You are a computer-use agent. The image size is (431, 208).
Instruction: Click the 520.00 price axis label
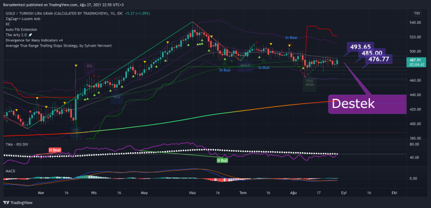pos(415,37)
